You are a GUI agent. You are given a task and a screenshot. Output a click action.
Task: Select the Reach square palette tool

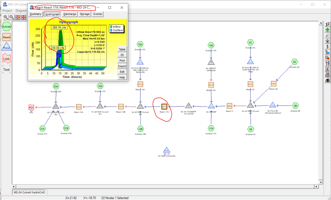(x=6, y=37)
